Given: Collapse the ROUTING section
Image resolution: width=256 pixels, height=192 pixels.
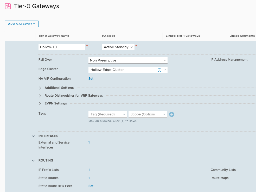Looking at the screenshot, I should click(x=33, y=161).
